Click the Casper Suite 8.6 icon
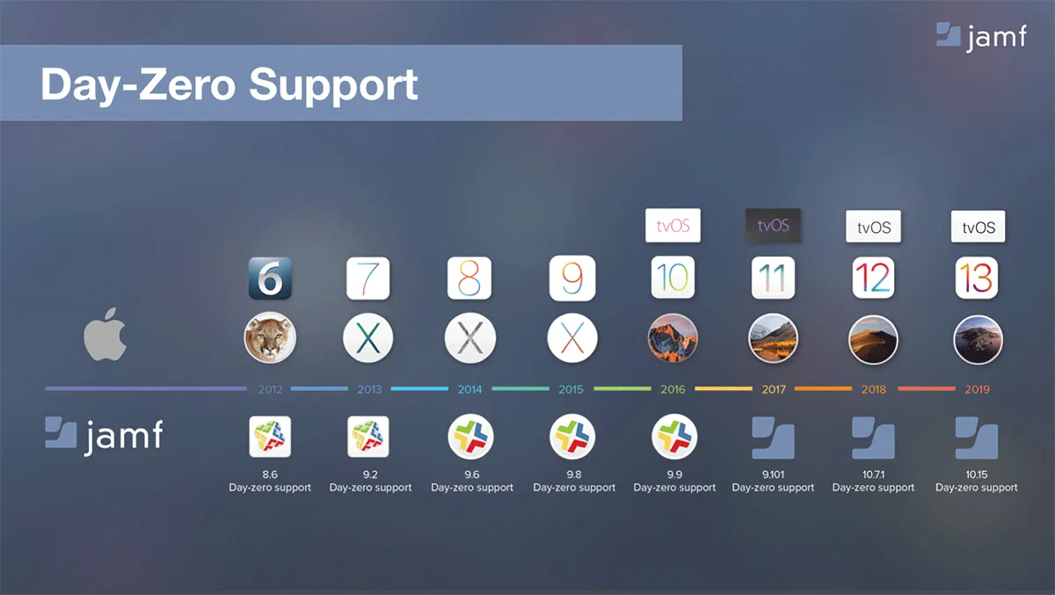1055x595 pixels. 270,437
